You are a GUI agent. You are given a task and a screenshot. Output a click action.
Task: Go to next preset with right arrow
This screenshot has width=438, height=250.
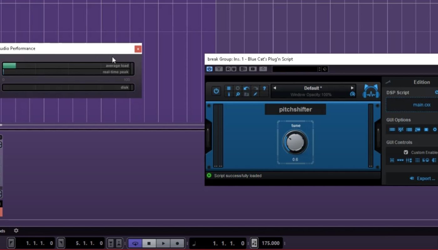click(352, 88)
